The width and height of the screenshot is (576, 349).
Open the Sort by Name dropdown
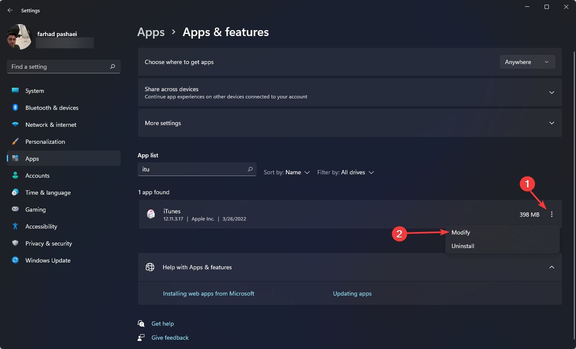point(287,173)
